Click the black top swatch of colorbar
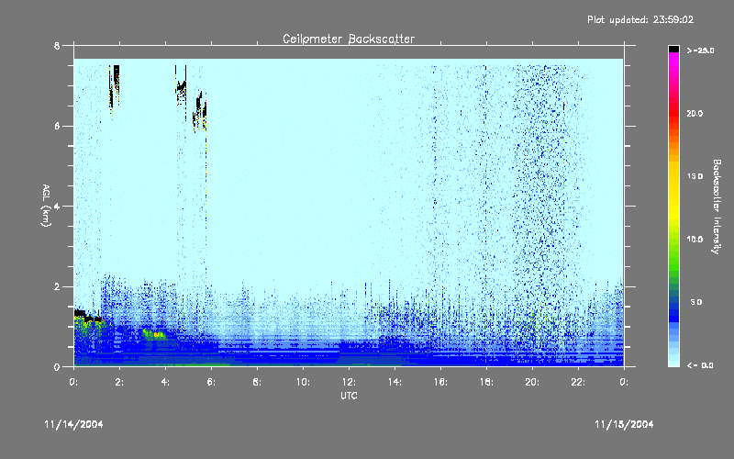Screen dimensions: 734x459 [673, 49]
